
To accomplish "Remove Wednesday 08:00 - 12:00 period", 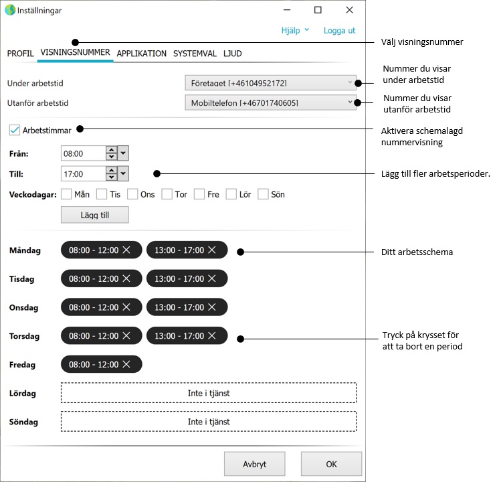I will [126, 307].
